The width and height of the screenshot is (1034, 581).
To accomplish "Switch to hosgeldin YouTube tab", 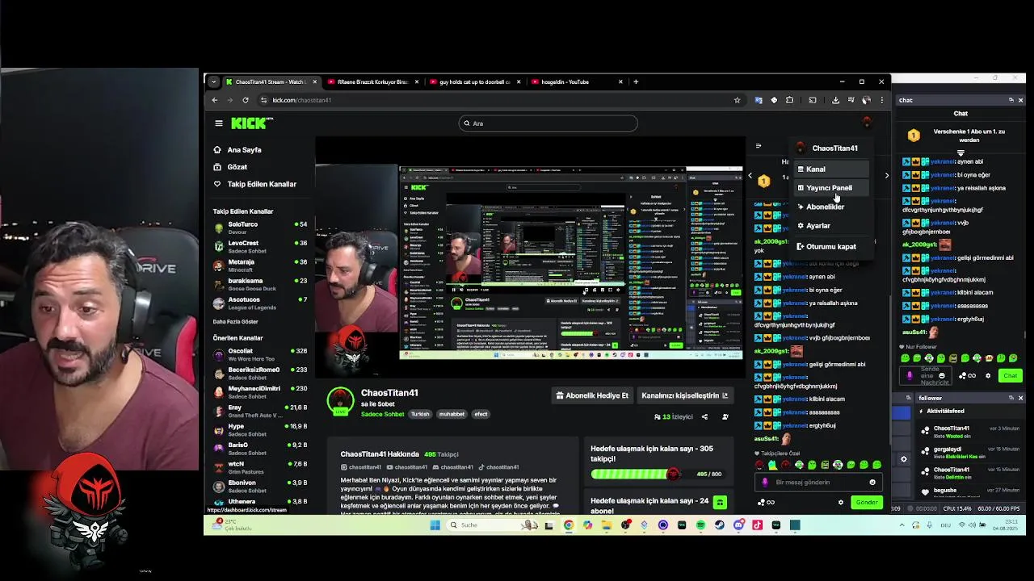I will click(x=577, y=82).
